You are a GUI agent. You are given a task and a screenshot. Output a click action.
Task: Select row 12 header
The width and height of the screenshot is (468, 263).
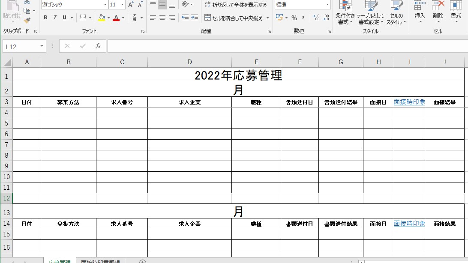pos(6,198)
